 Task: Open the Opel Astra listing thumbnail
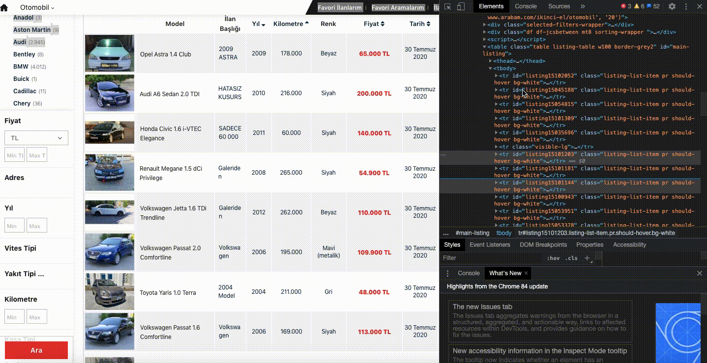click(x=109, y=53)
